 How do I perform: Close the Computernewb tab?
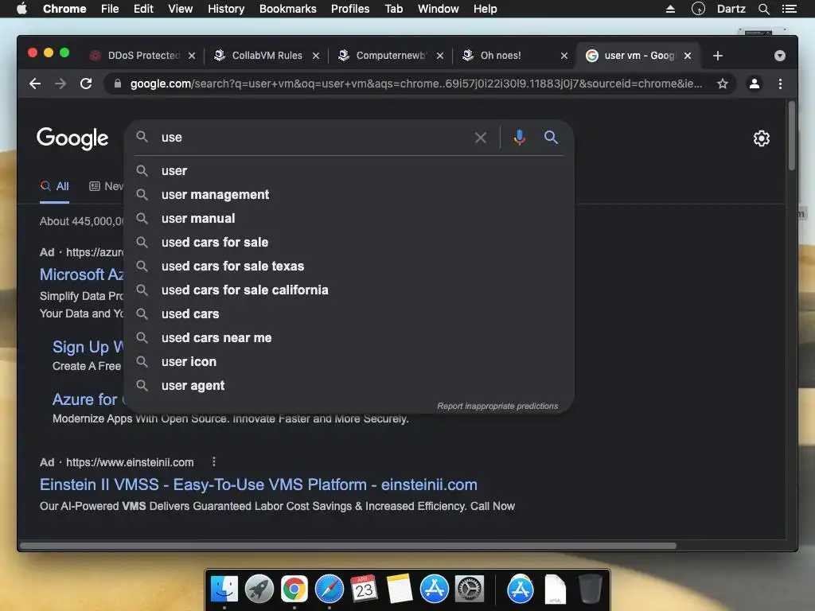pyautogui.click(x=439, y=56)
